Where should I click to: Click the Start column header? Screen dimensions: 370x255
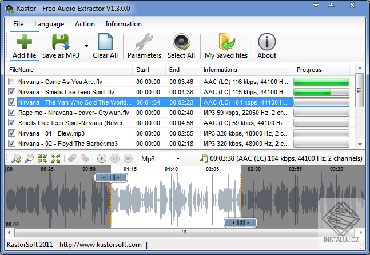click(149, 70)
